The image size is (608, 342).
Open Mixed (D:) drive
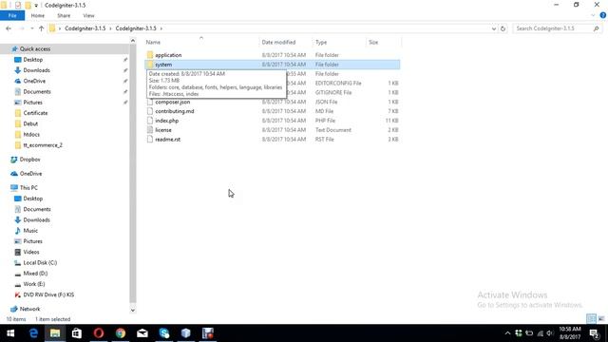[x=35, y=274]
